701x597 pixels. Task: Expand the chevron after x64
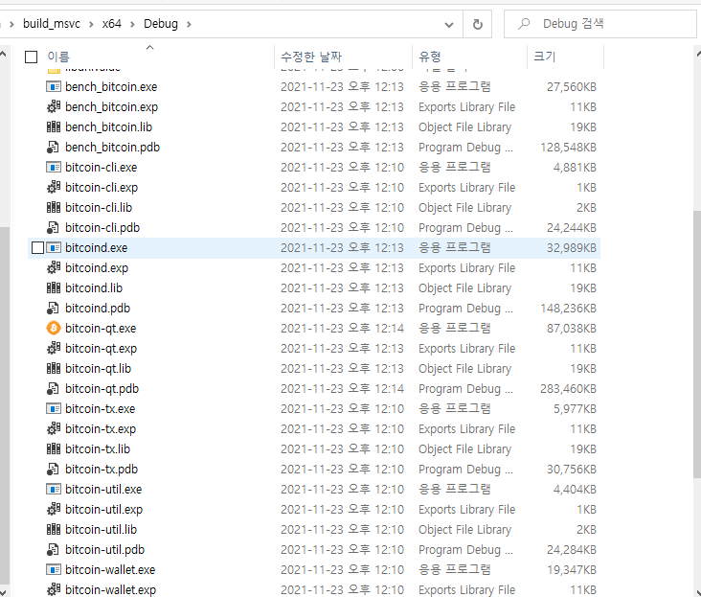point(132,24)
